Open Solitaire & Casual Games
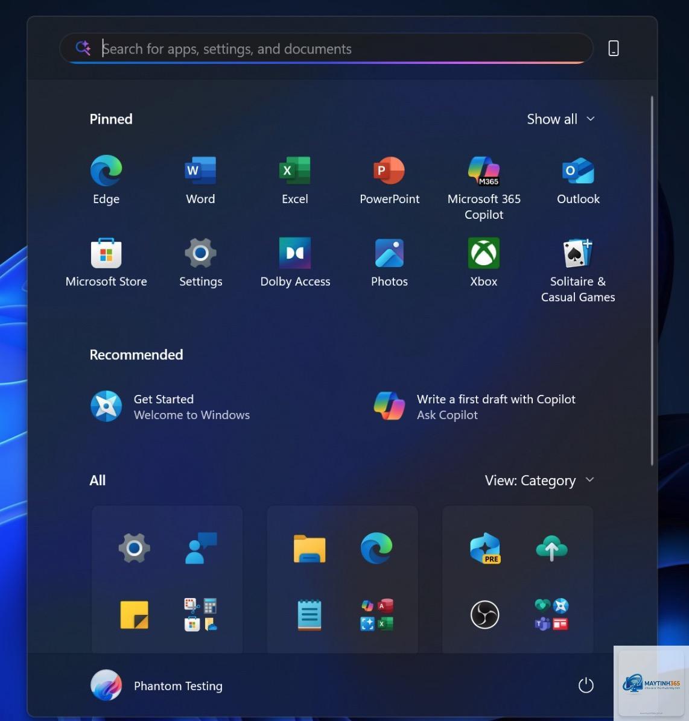Screen dimensions: 689x721 pyautogui.click(x=578, y=271)
